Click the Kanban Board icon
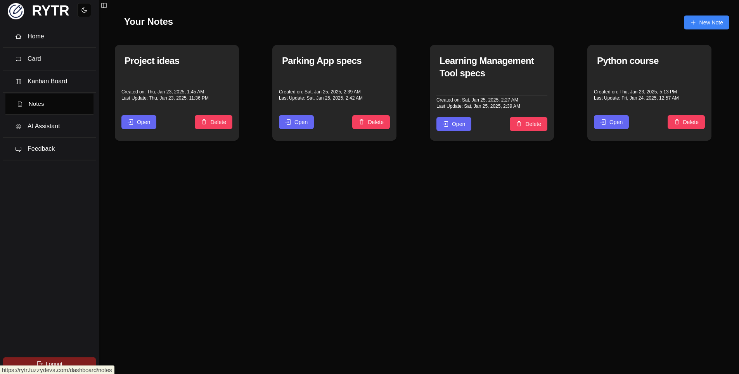The height and width of the screenshot is (374, 739). (x=18, y=81)
